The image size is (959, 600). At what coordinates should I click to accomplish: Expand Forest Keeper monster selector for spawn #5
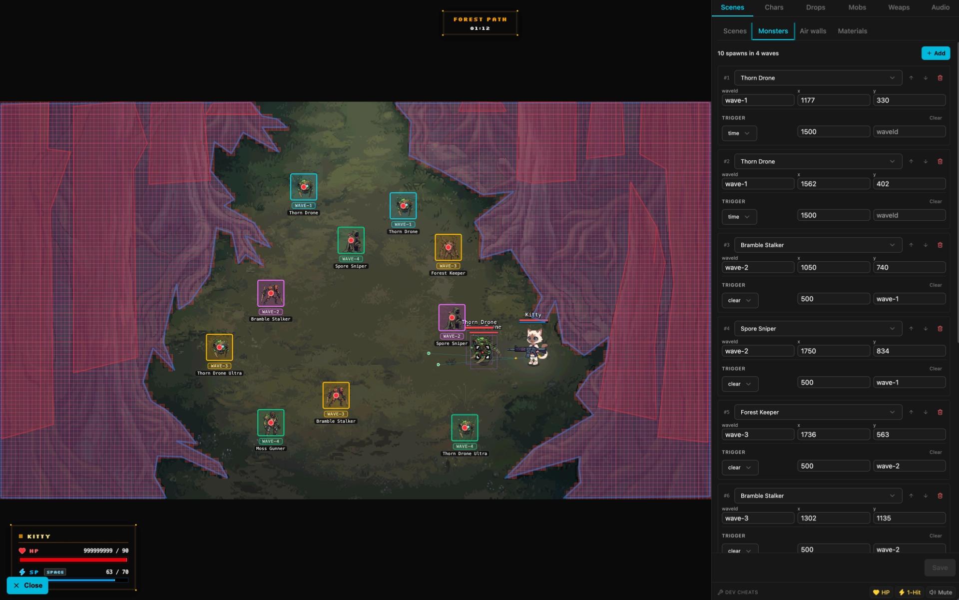point(818,412)
